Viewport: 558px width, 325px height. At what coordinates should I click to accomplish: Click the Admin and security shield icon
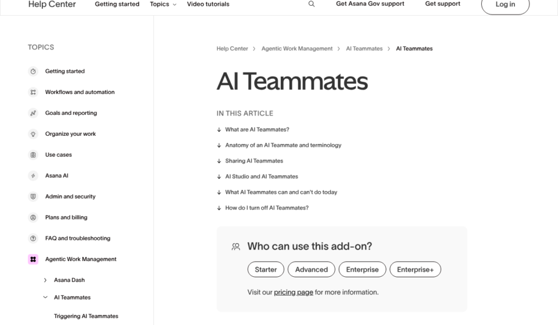(x=33, y=196)
